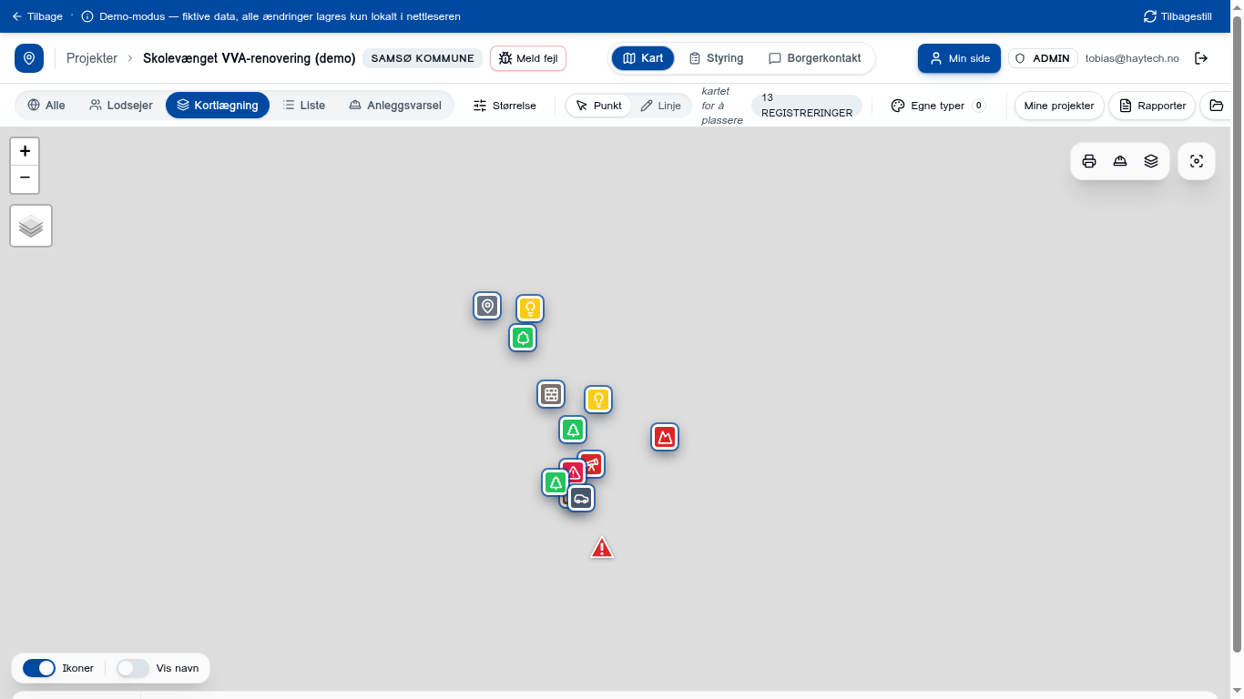Click the hard hat icon on map toolbar
Screen dimensions: 1244x699
1120,161
